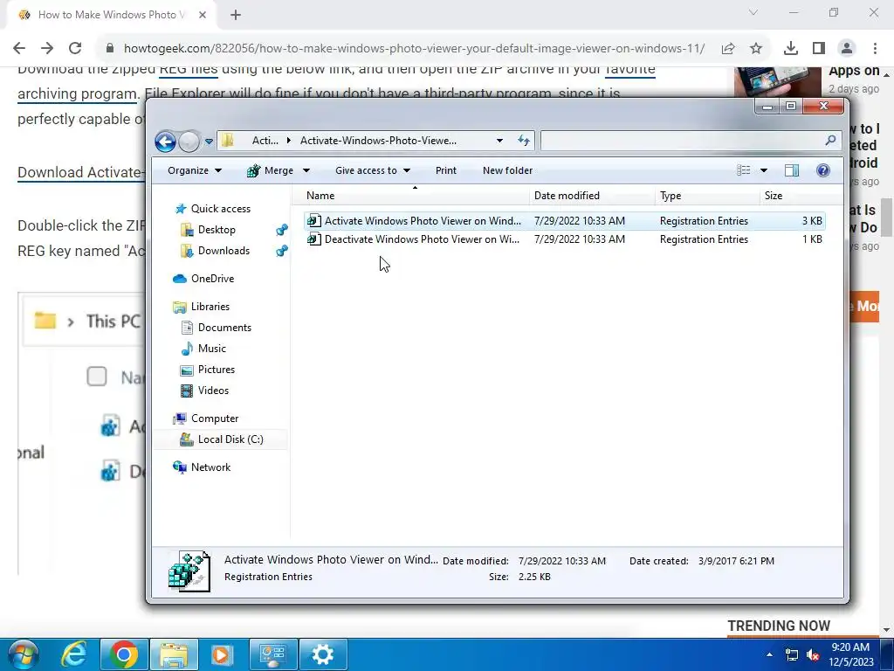Click New folder in the toolbar

[507, 170]
